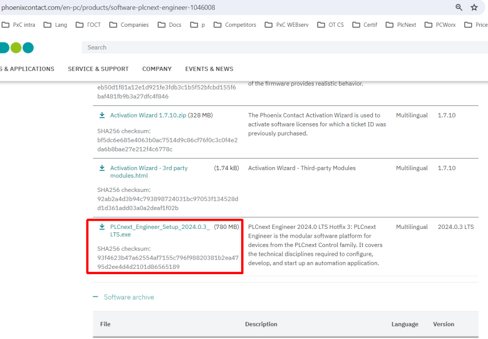Click download icon for third-party modules html
This screenshot has height=339, width=488.
102,168
